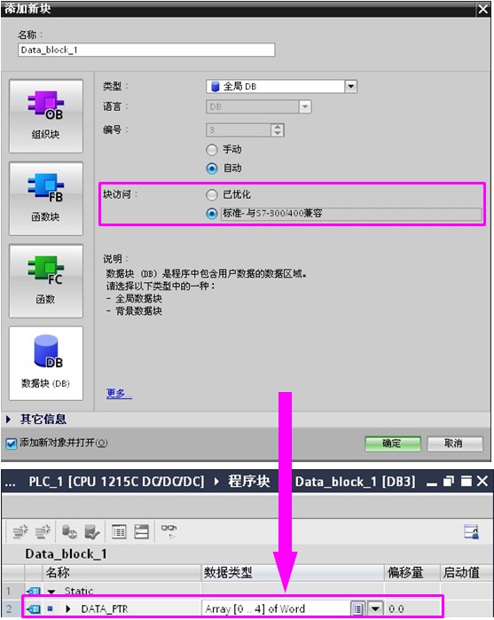494x620 pixels.
Task: Select the 手动 numbering radio button
Action: (x=212, y=150)
